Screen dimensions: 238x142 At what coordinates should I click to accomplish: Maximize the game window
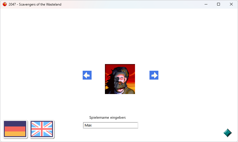tap(219, 4)
